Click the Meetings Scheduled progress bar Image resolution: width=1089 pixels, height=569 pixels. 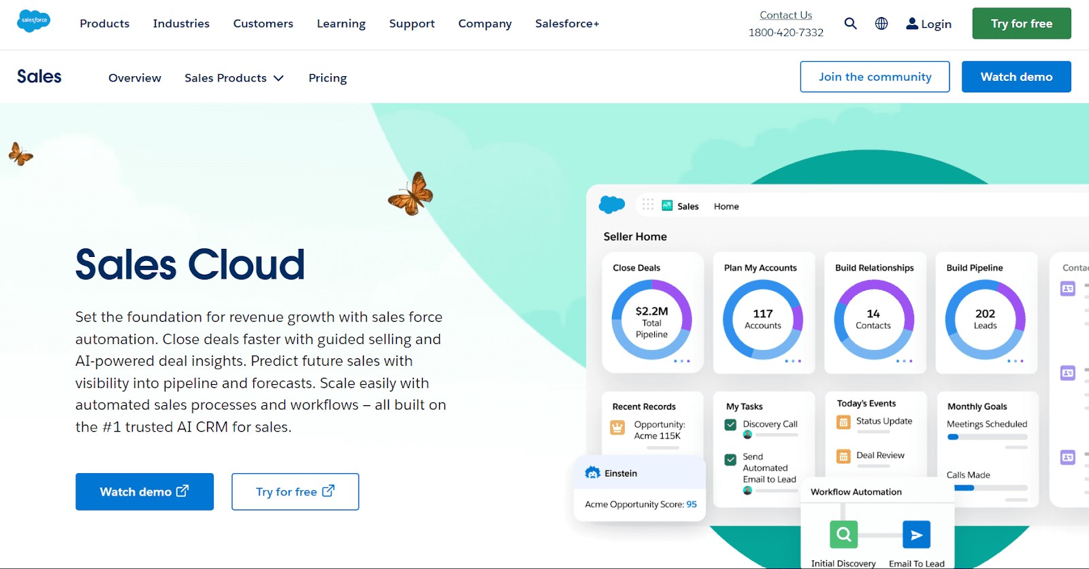987,437
